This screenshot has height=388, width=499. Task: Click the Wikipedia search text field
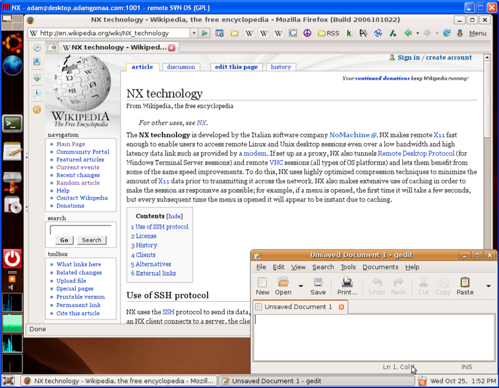pos(80,230)
